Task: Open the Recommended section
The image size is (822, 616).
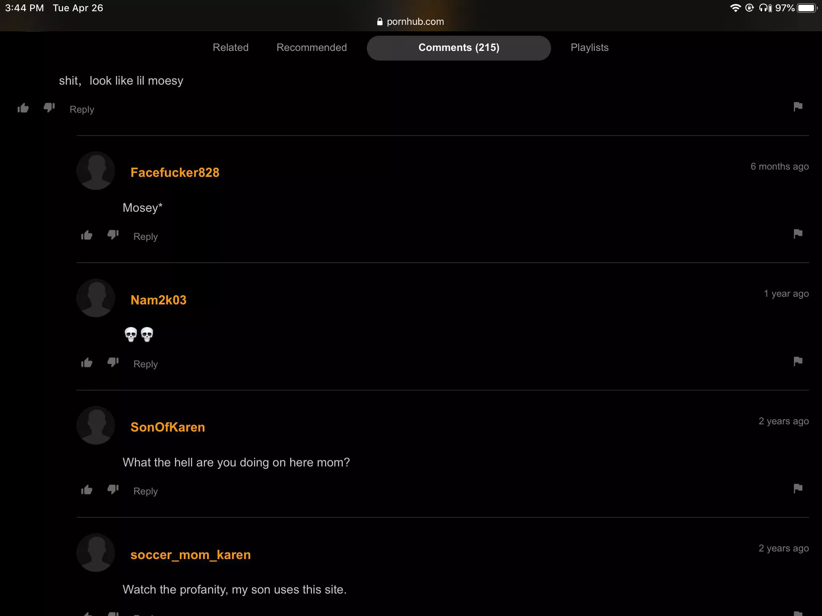Action: coord(311,48)
